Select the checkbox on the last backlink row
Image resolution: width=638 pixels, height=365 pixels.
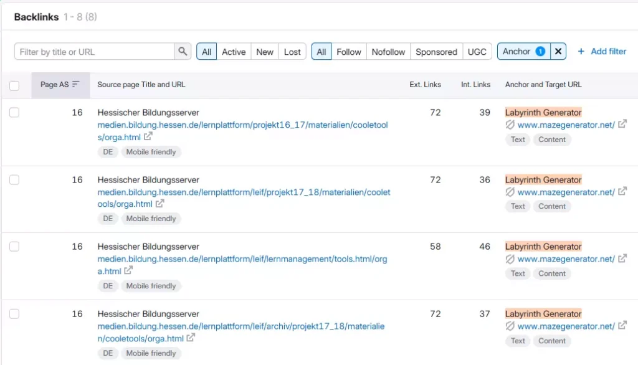click(x=14, y=314)
